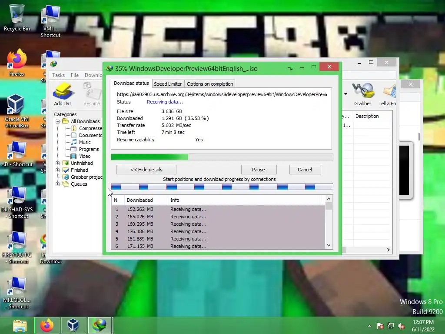
Task: Open the AD - Shortcut desktop icon
Action: [x=17, y=154]
